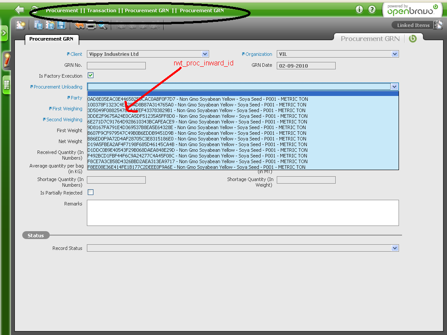Viewport: 447px width, 335px height.
Task: Open the Client dropdown arrow
Action: click(205, 54)
